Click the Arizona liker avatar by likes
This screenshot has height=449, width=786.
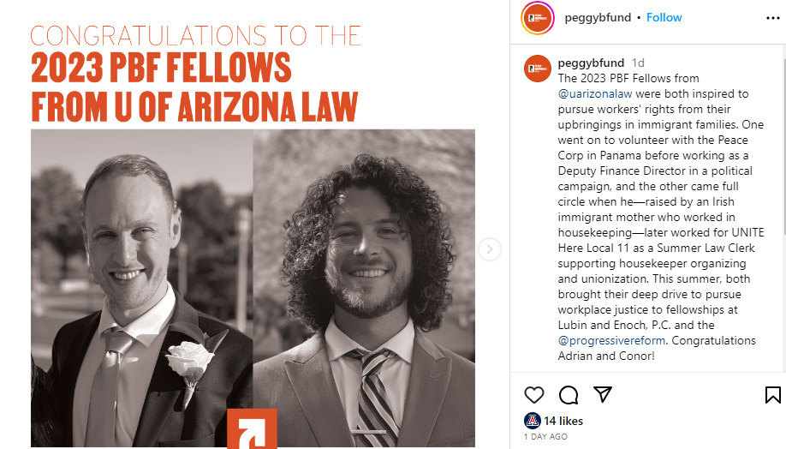tap(532, 421)
